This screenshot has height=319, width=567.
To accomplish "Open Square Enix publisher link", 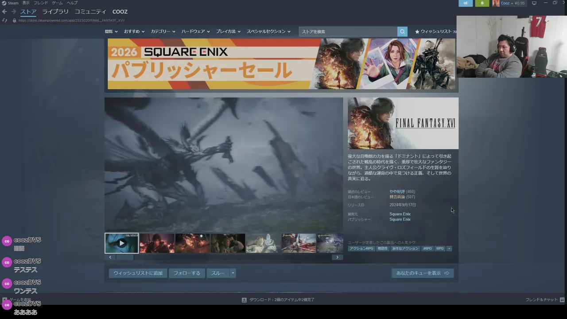I will [400, 220].
